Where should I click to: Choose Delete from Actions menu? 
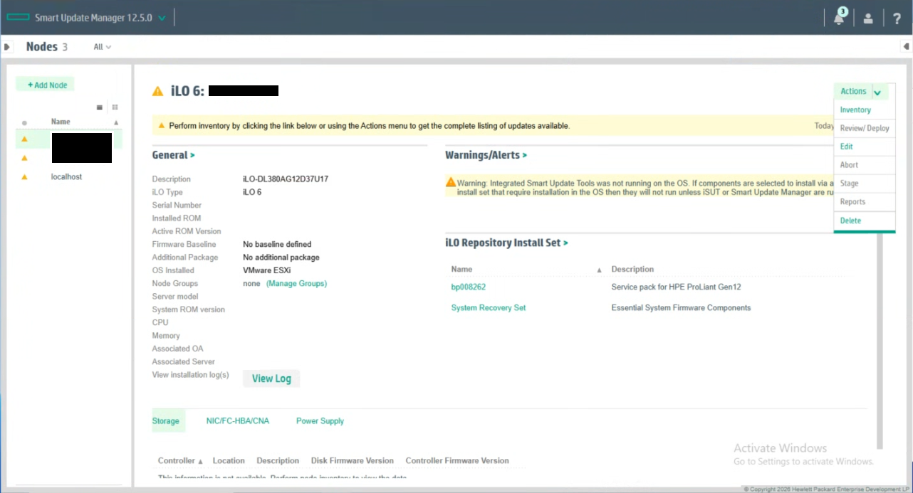pyautogui.click(x=850, y=221)
